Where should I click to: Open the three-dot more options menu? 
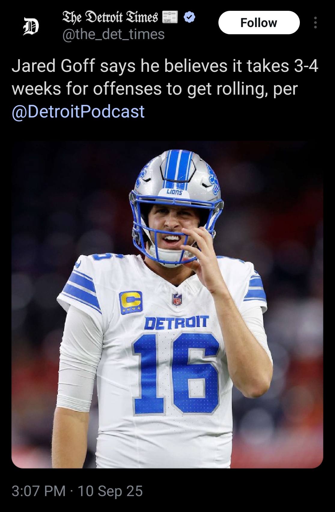pos(315,23)
